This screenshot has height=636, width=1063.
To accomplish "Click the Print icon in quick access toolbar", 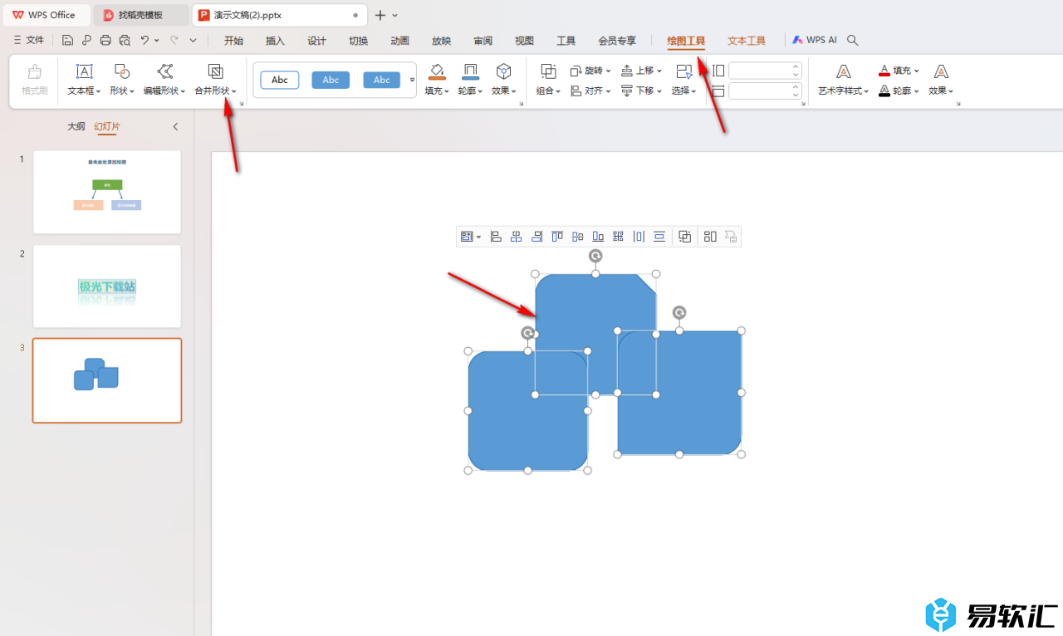I will (x=105, y=40).
